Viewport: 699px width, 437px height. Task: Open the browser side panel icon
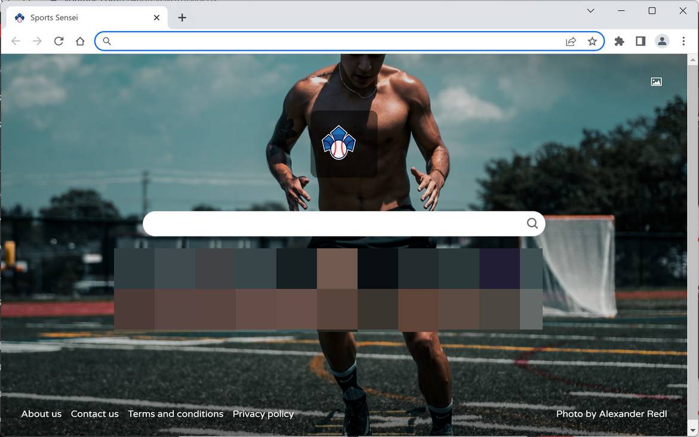[x=640, y=41]
